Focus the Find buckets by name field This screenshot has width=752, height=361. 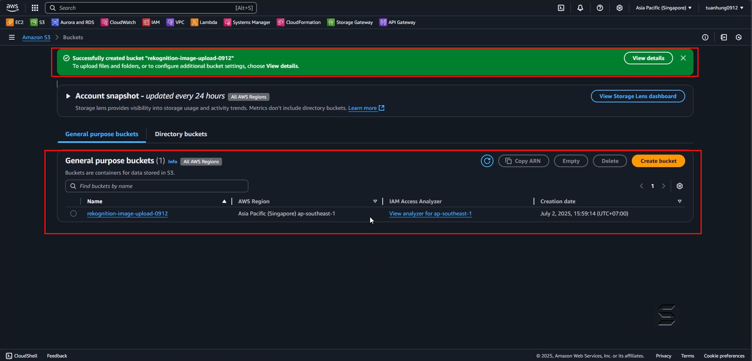[157, 186]
